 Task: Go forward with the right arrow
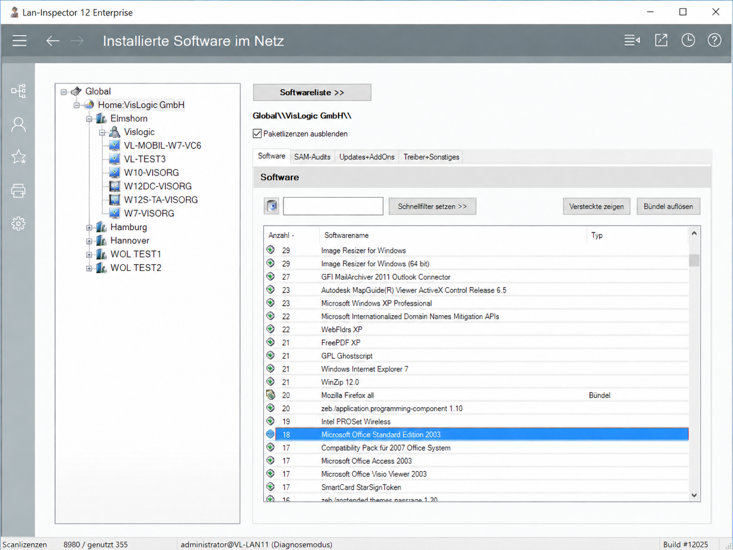77,41
